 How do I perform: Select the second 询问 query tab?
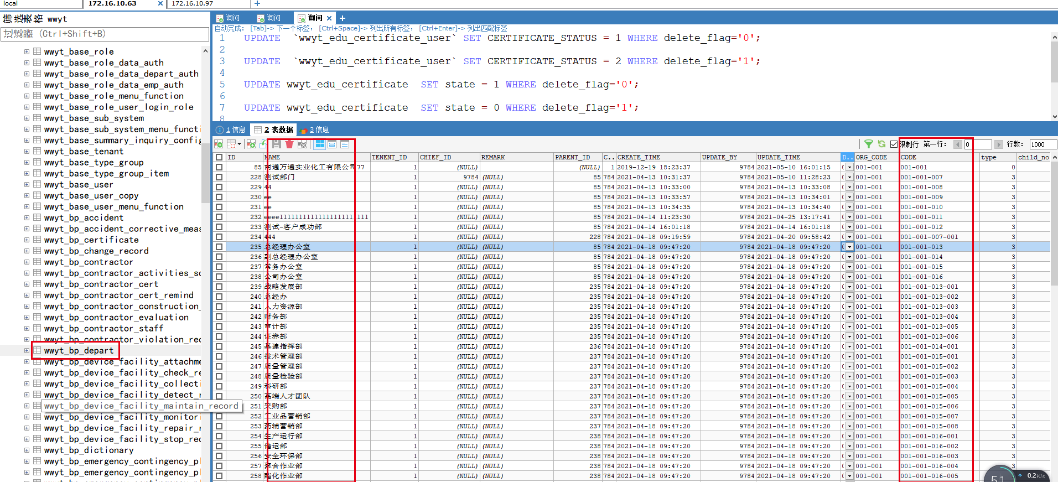269,18
